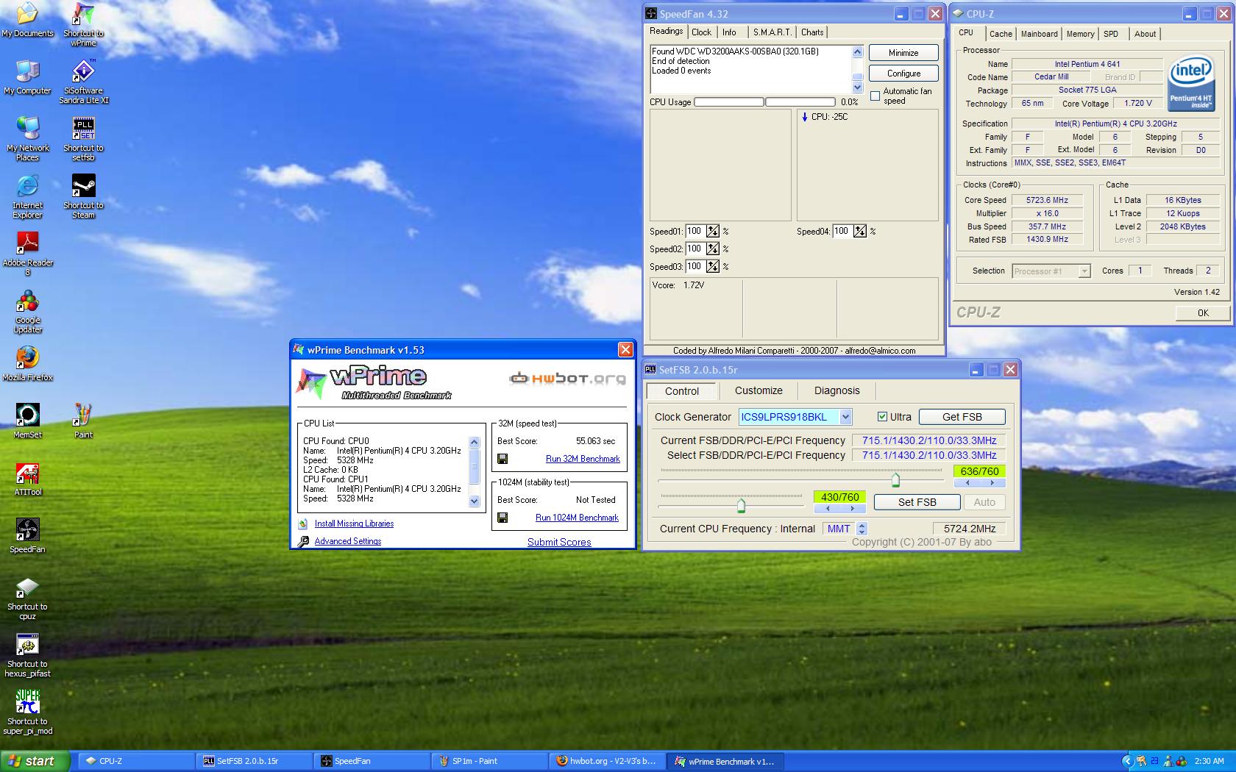This screenshot has width=1236, height=772.
Task: Open the Customize tab in SetFSB
Action: [x=759, y=391]
